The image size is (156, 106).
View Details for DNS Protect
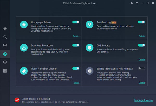tap(142, 59)
